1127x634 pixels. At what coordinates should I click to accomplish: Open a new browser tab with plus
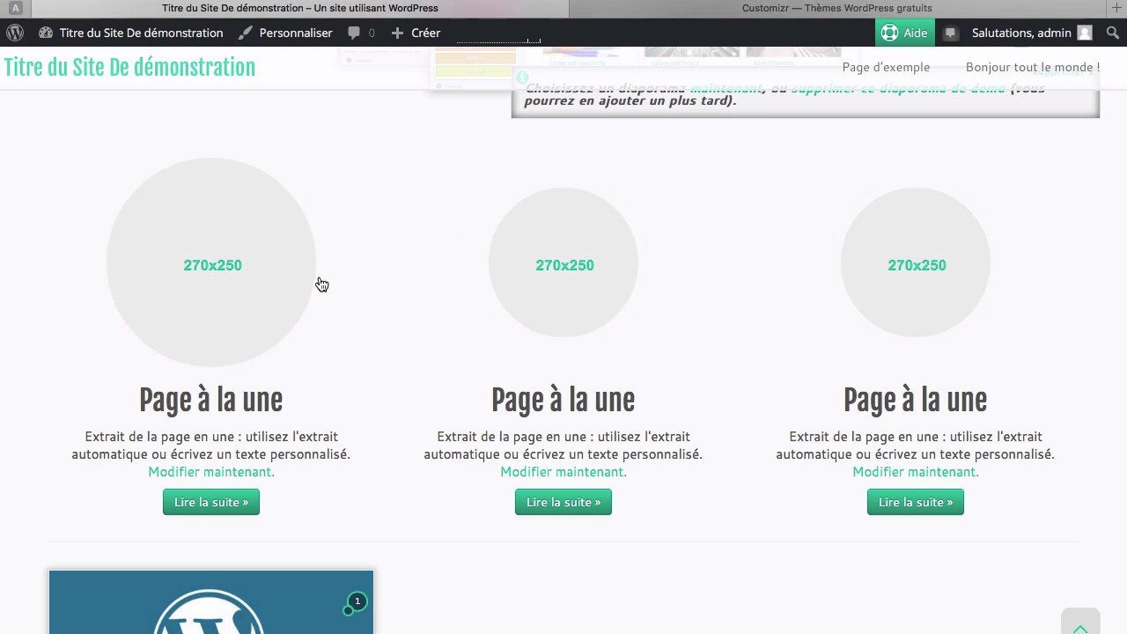click(1116, 8)
